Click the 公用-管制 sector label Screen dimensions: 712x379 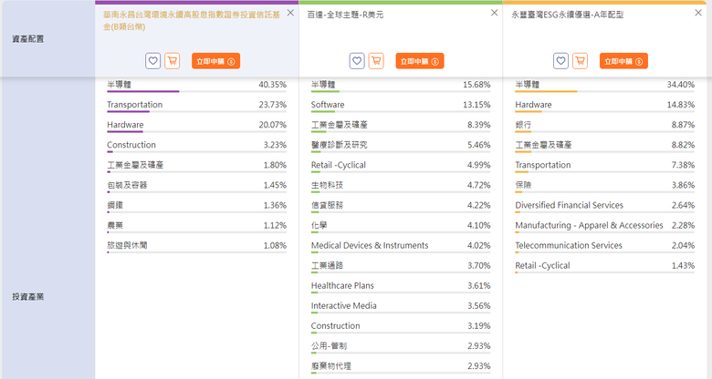(329, 346)
